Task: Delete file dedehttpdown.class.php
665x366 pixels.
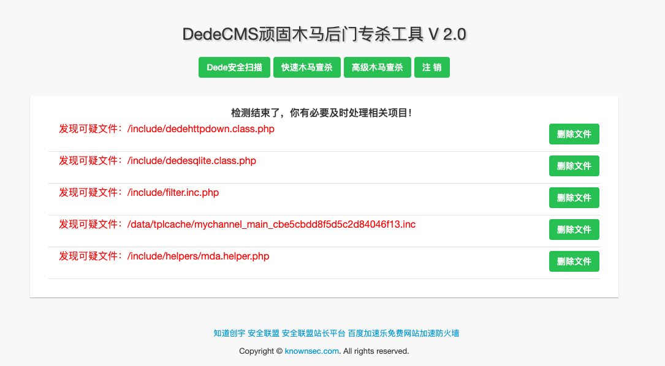Action: click(574, 134)
